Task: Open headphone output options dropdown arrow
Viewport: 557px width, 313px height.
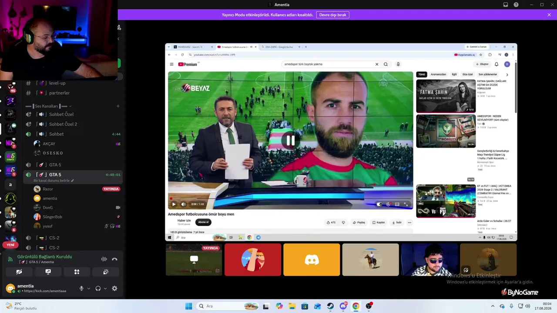Action: 105,288
